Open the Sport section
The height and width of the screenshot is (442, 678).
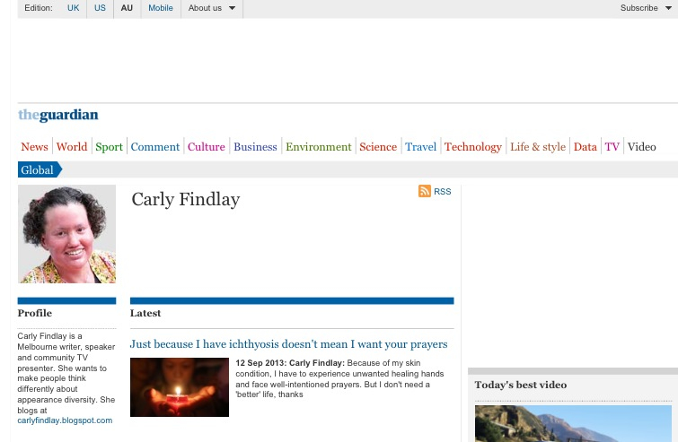point(109,147)
